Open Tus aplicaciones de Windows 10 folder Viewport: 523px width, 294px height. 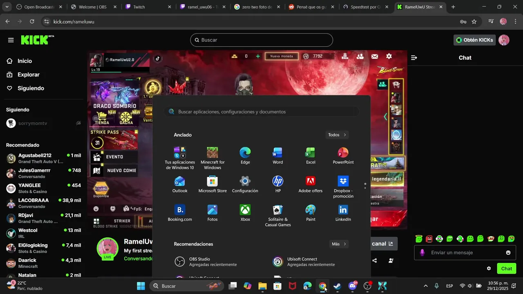coord(180,158)
